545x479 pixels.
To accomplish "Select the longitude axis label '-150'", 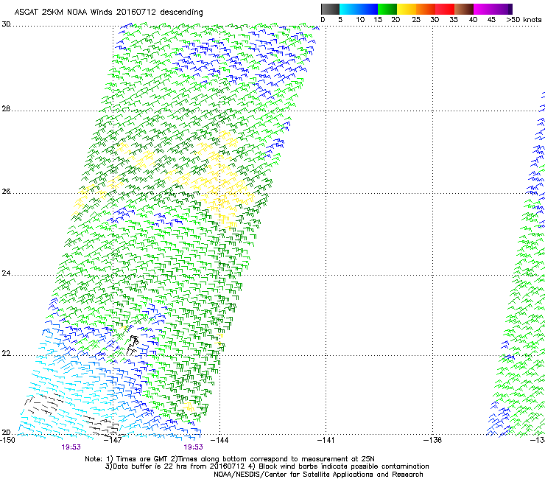I will coord(7,440).
